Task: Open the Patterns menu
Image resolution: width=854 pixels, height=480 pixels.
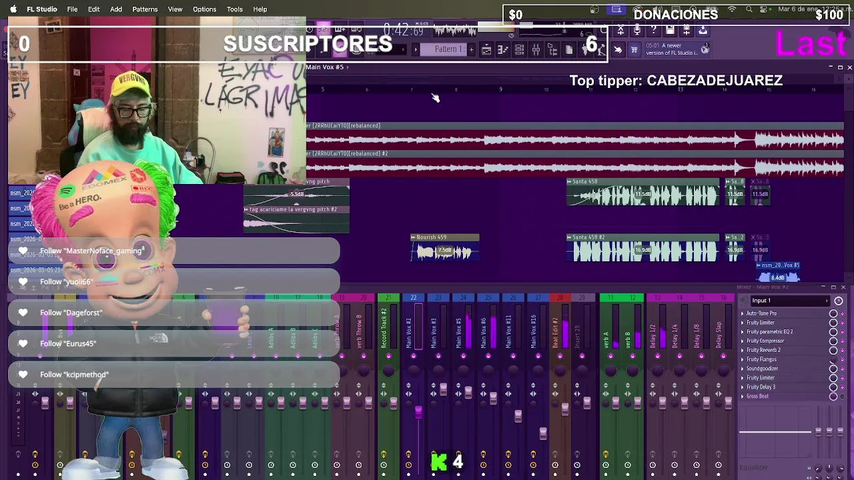Action: pos(145,9)
